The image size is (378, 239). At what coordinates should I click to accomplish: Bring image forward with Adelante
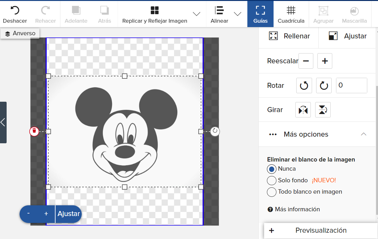tap(76, 14)
